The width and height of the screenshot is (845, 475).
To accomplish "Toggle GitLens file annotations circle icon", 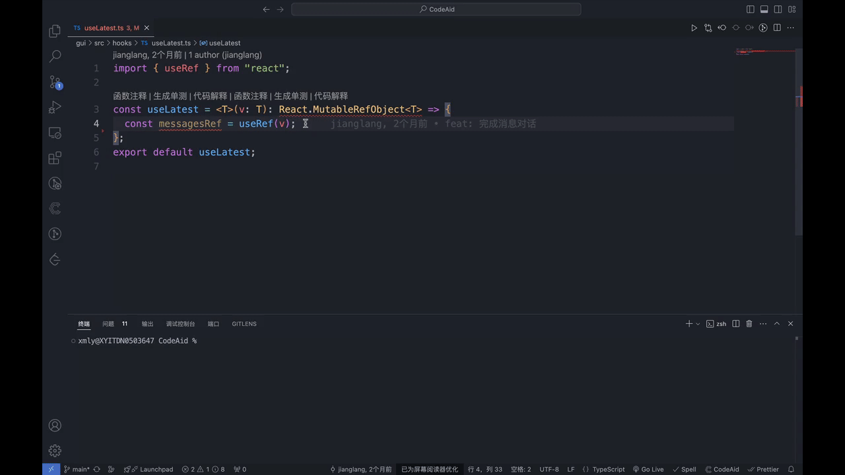I will (763, 28).
